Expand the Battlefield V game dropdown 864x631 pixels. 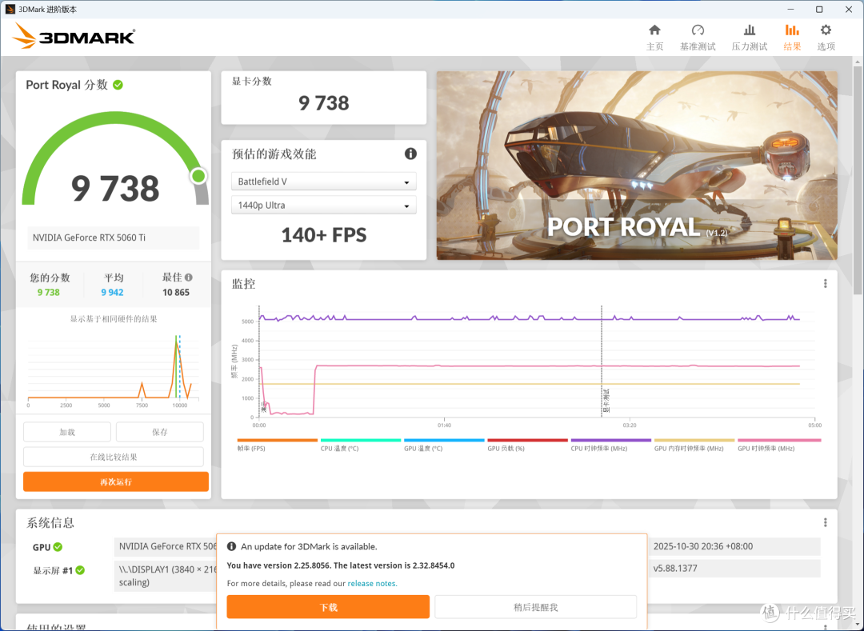click(x=323, y=182)
